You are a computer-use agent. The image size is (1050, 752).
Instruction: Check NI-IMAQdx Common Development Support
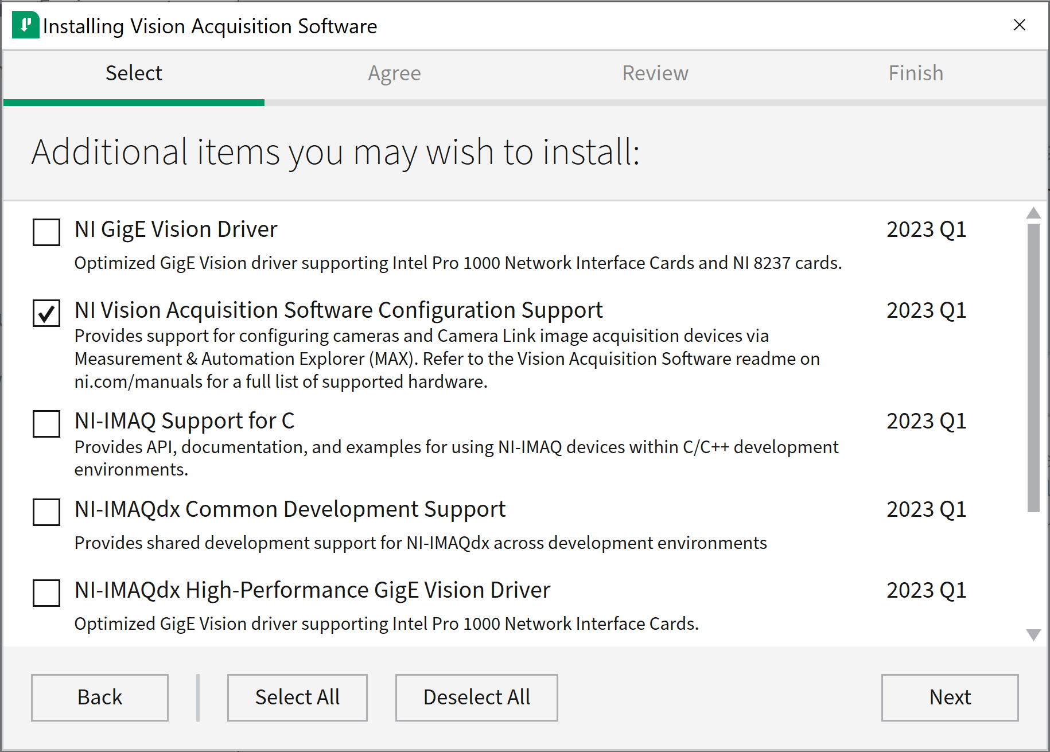click(46, 512)
